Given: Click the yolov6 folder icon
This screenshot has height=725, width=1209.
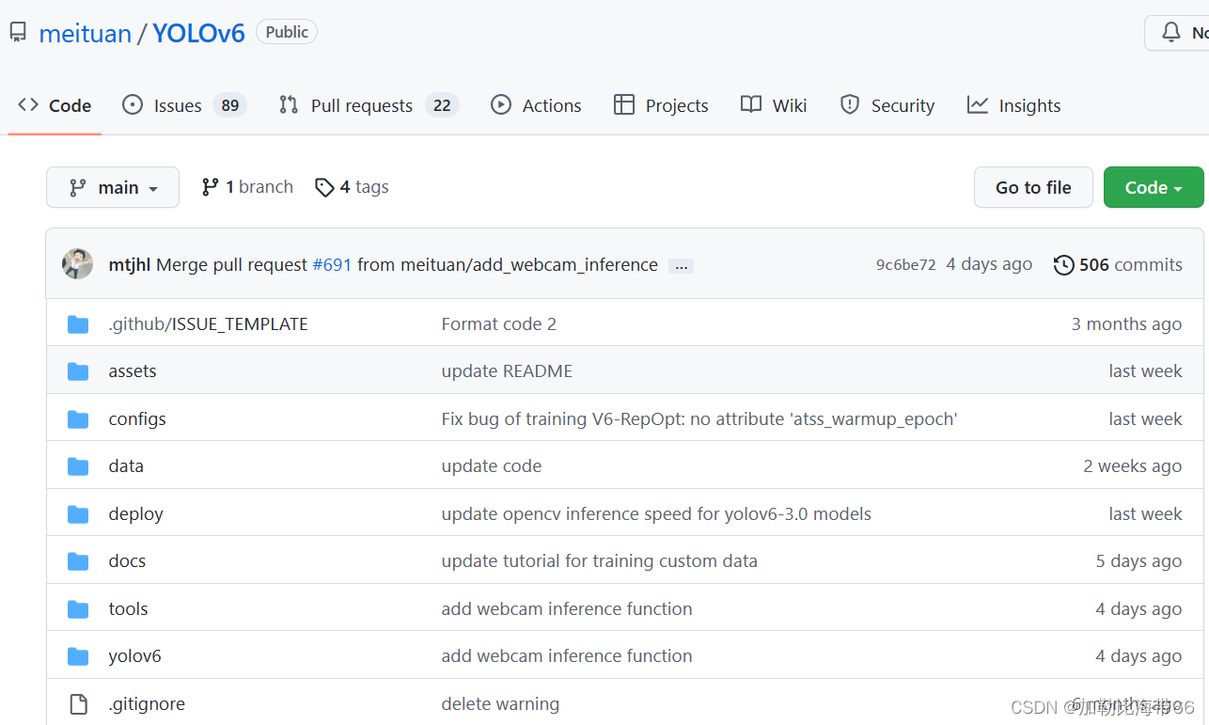Looking at the screenshot, I should pos(78,656).
